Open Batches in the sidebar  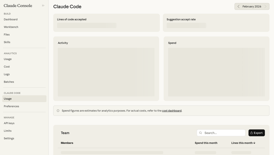pos(9,82)
